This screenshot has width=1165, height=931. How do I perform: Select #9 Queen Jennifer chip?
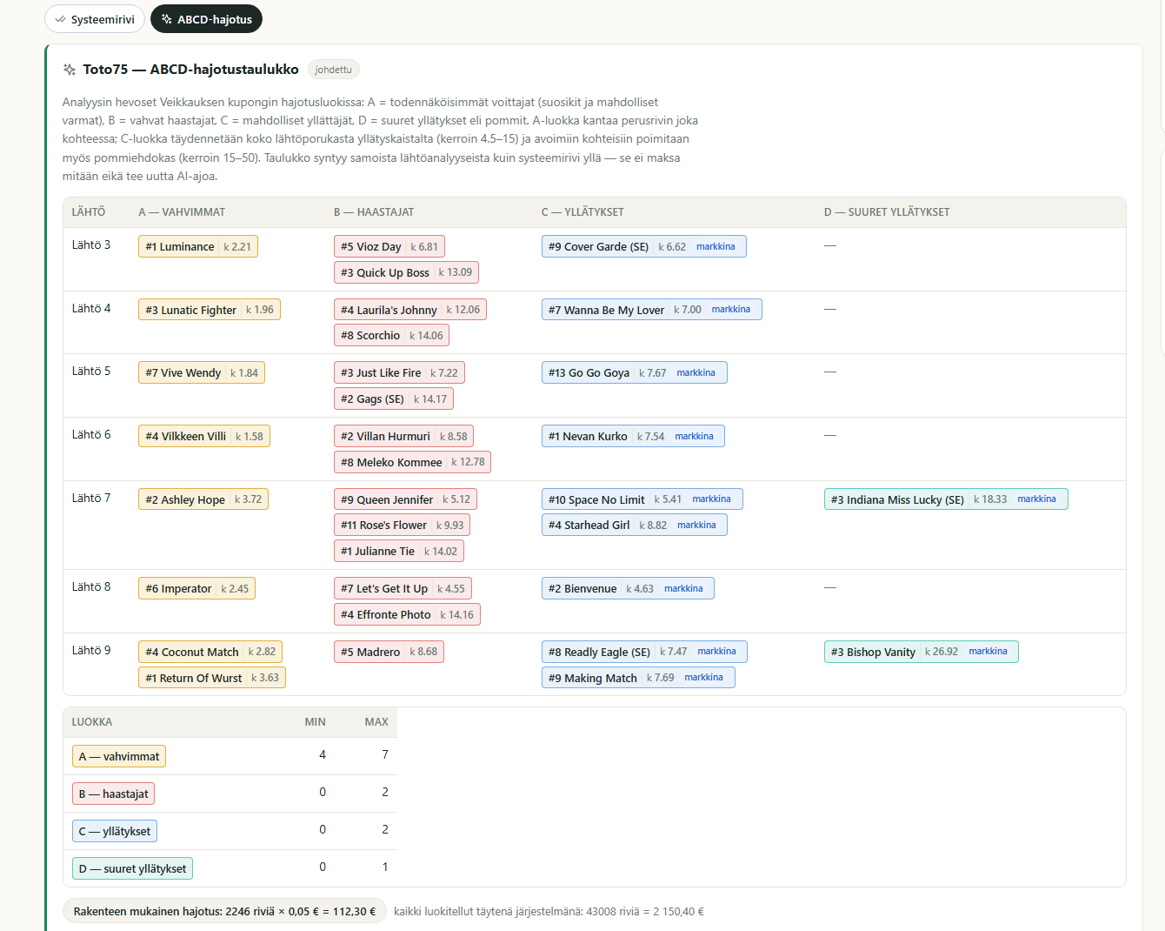[x=406, y=499]
